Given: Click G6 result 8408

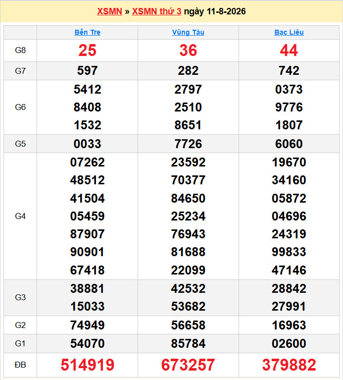Looking at the screenshot, I should coord(88,107).
